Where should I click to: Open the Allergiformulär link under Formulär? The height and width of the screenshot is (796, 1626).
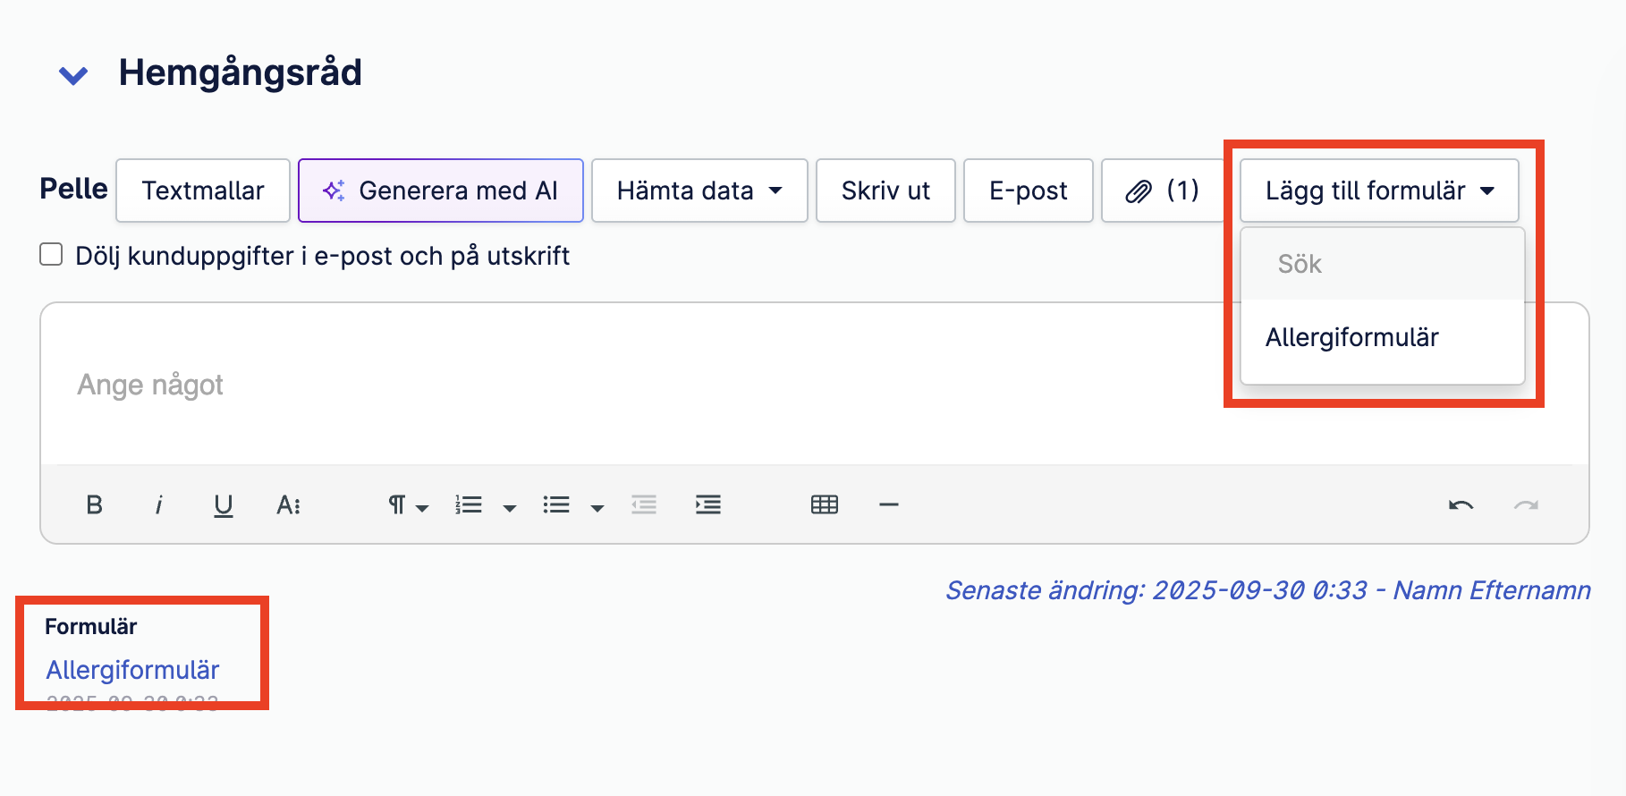tap(132, 670)
